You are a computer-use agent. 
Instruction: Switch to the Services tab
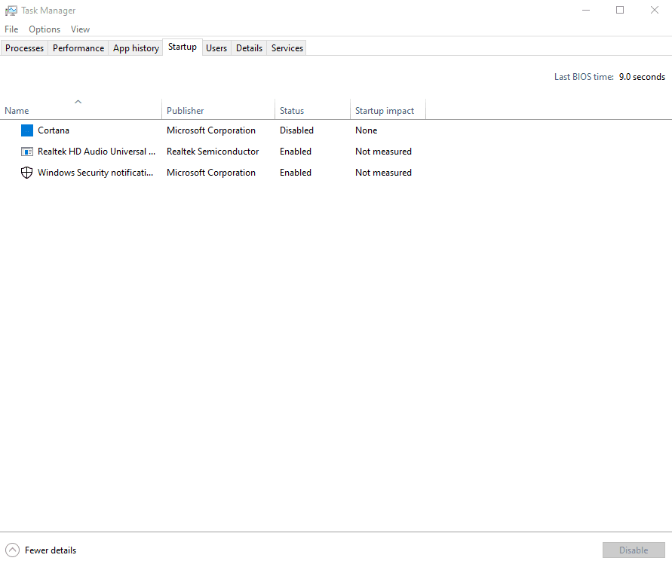click(287, 48)
